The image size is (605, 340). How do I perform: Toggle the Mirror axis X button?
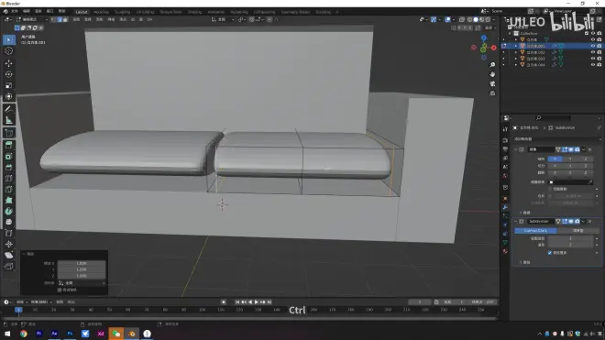(x=555, y=159)
